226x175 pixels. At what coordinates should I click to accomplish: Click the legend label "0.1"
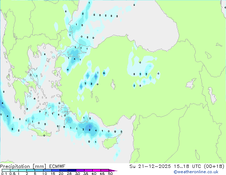[4, 174]
